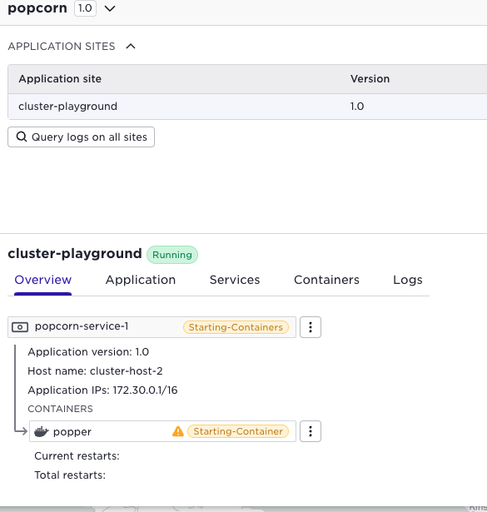Switch to the Application tab
Screen dimensions: 487x512
pyautogui.click(x=141, y=280)
